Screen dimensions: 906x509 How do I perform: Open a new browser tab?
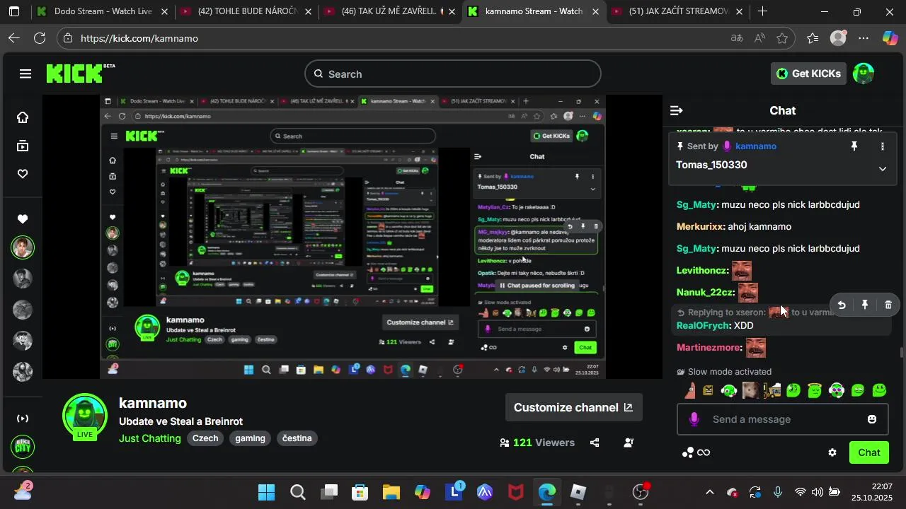pos(762,11)
